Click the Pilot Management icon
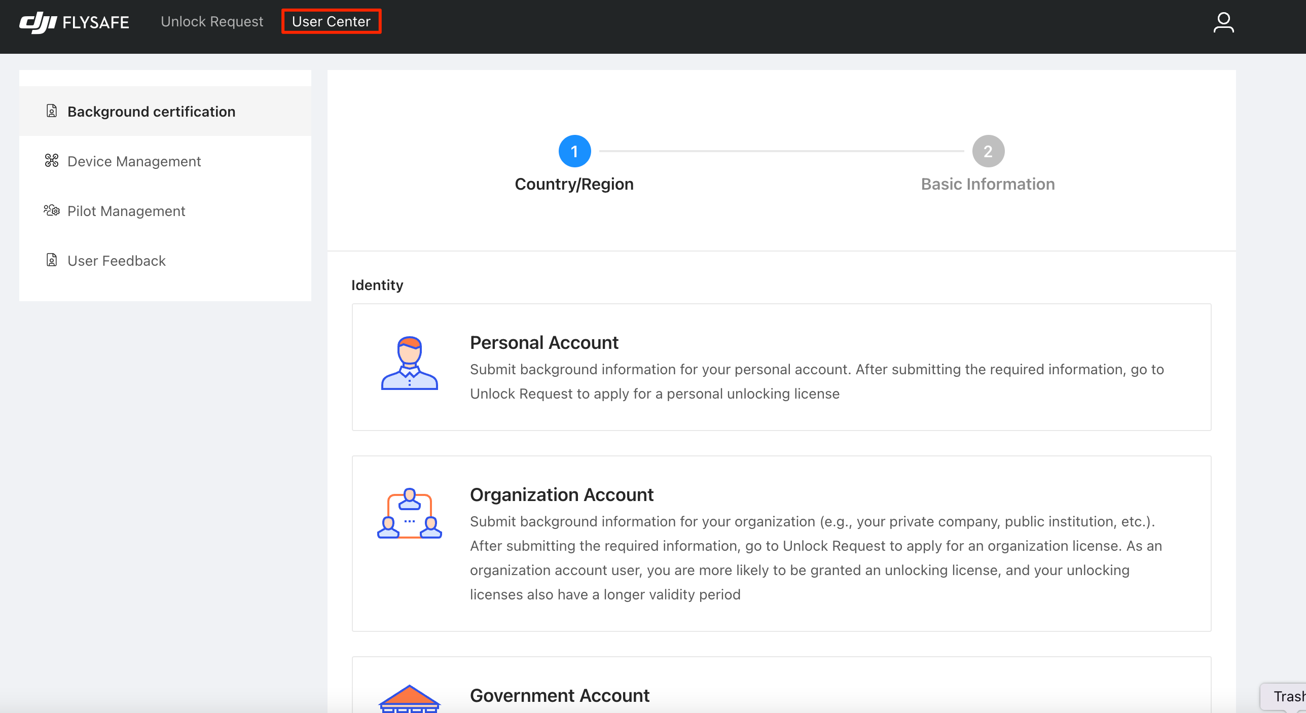This screenshot has height=713, width=1306. 50,211
